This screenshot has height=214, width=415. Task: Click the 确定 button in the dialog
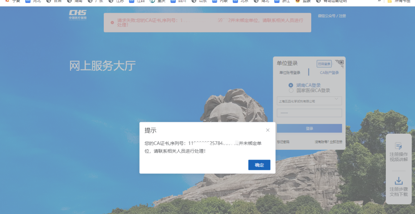259,165
